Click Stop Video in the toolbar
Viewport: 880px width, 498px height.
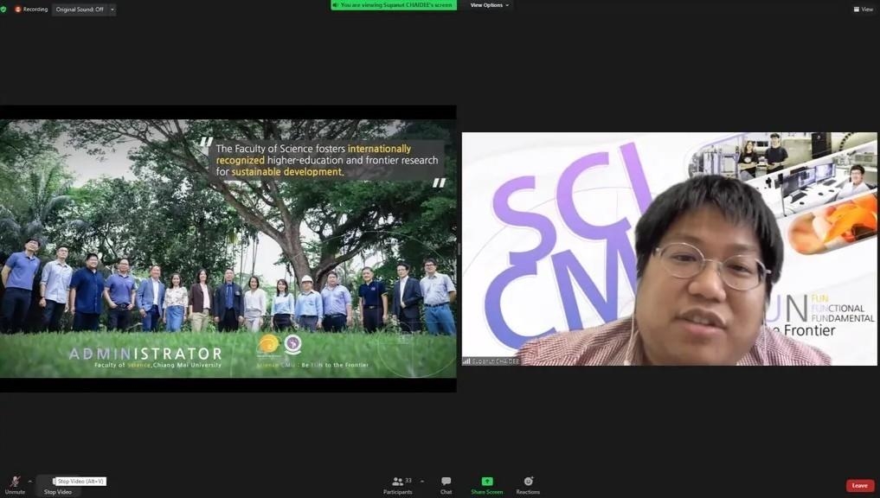[58, 491]
